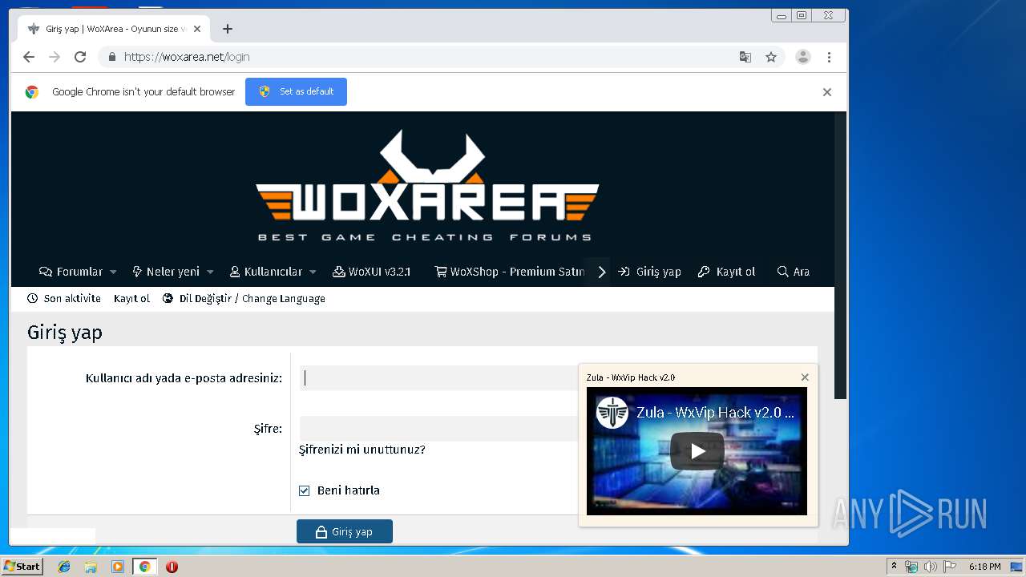Open WoXShop - Premium Satın nav link
Screen dimensions: 1026x577
[510, 272]
